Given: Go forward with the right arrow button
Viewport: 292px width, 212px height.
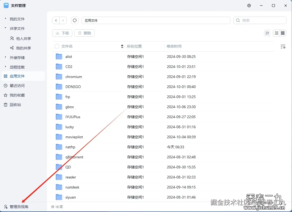Looking at the screenshot, I should pyautogui.click(x=63, y=20).
